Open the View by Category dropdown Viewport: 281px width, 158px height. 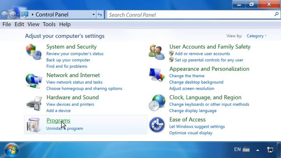(x=256, y=36)
